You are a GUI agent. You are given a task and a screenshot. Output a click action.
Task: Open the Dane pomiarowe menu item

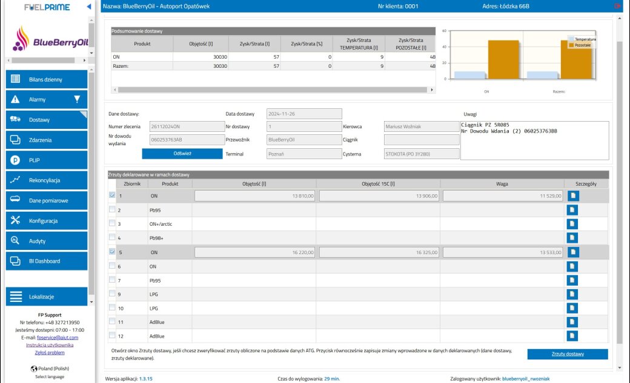click(47, 200)
